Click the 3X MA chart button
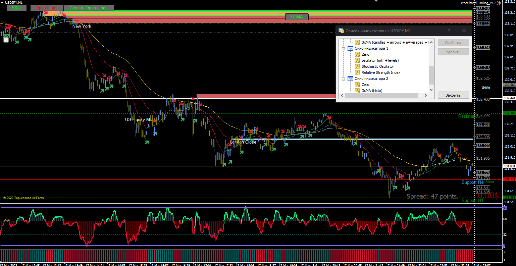 pyautogui.click(x=297, y=17)
